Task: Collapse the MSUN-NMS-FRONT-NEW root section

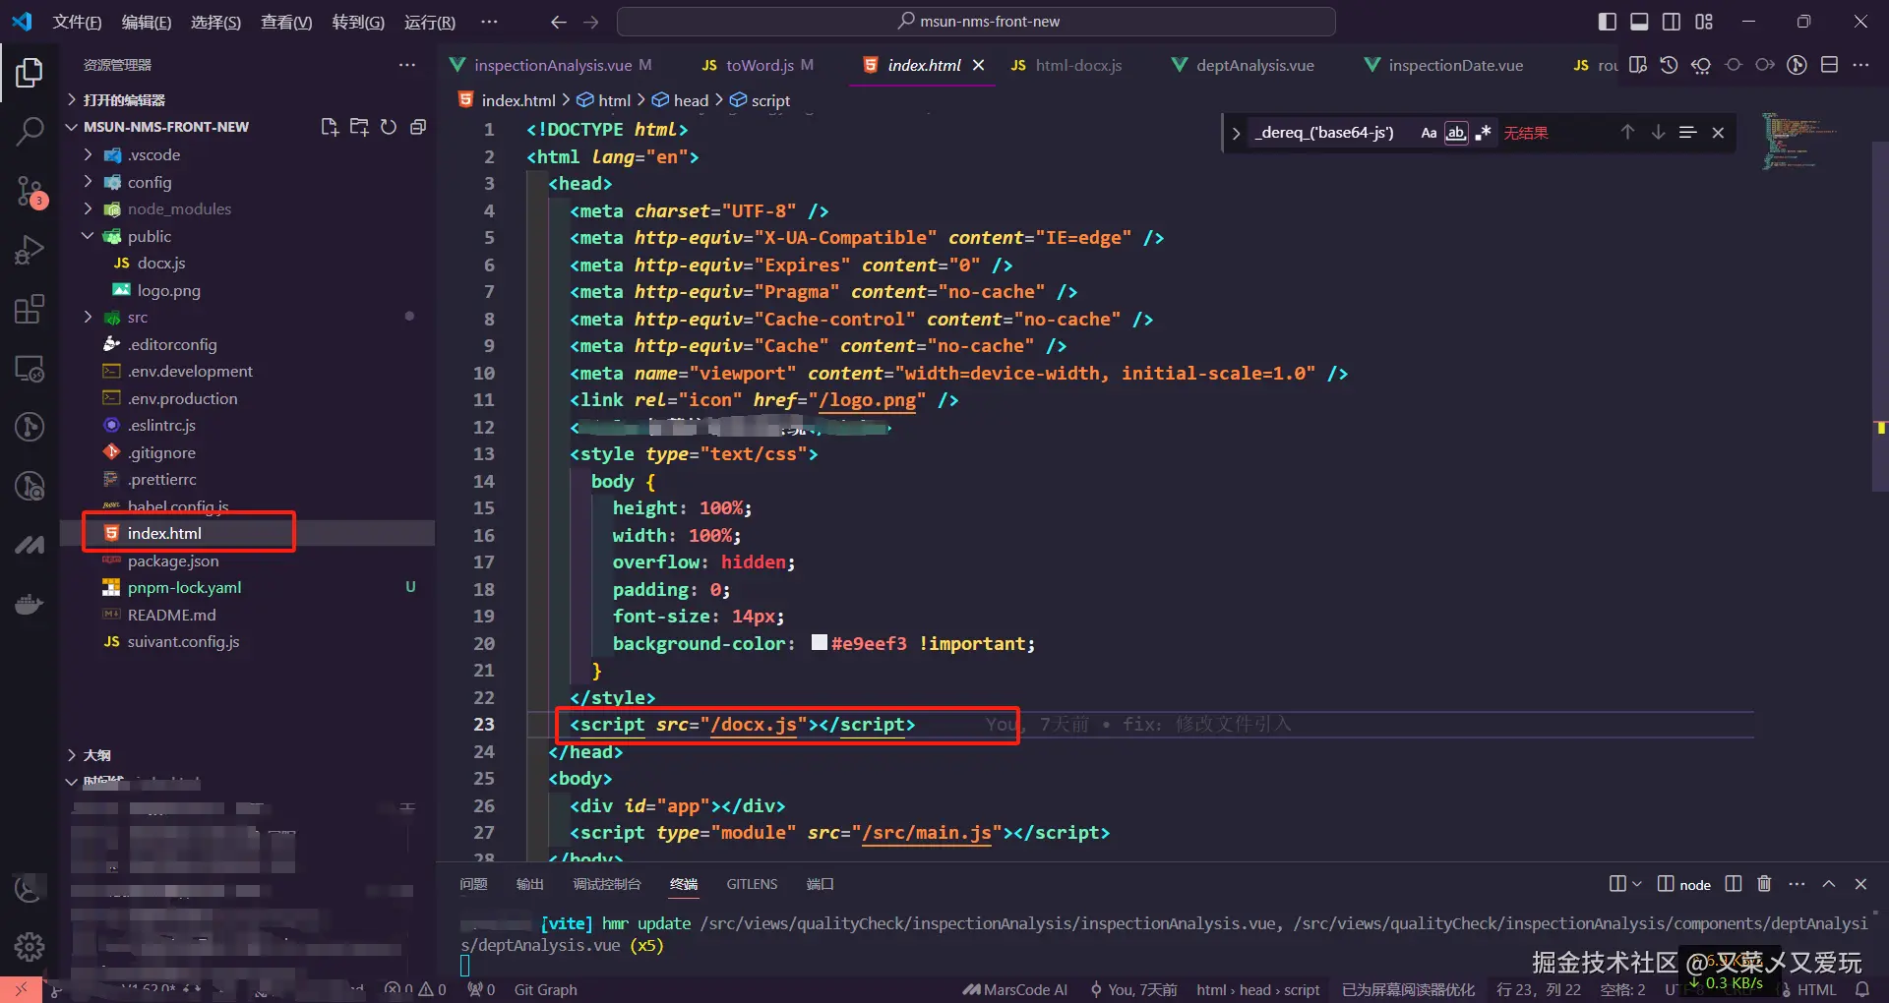Action: point(166,127)
